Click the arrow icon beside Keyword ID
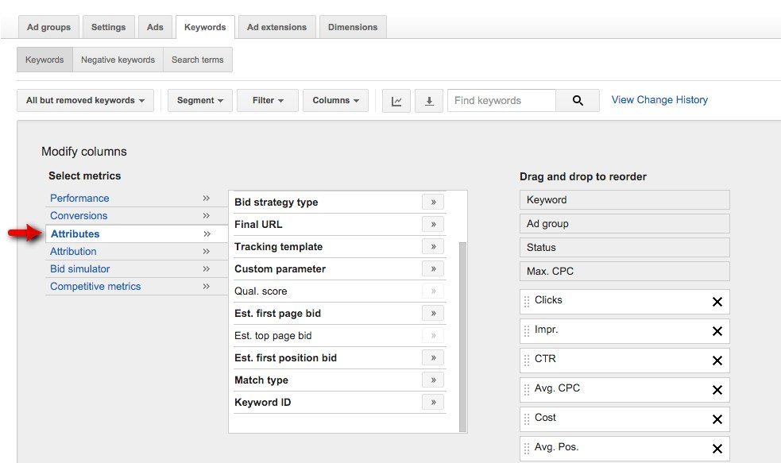The width and height of the screenshot is (781, 463). coord(433,402)
